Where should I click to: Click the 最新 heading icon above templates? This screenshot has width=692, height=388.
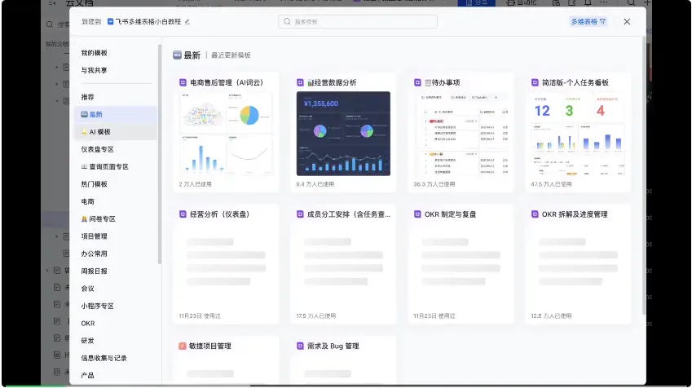[177, 55]
